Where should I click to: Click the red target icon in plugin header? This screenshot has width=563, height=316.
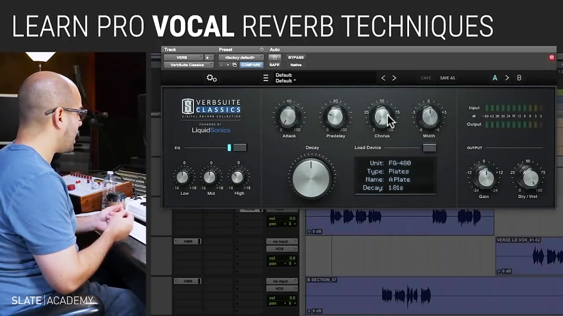tap(552, 57)
